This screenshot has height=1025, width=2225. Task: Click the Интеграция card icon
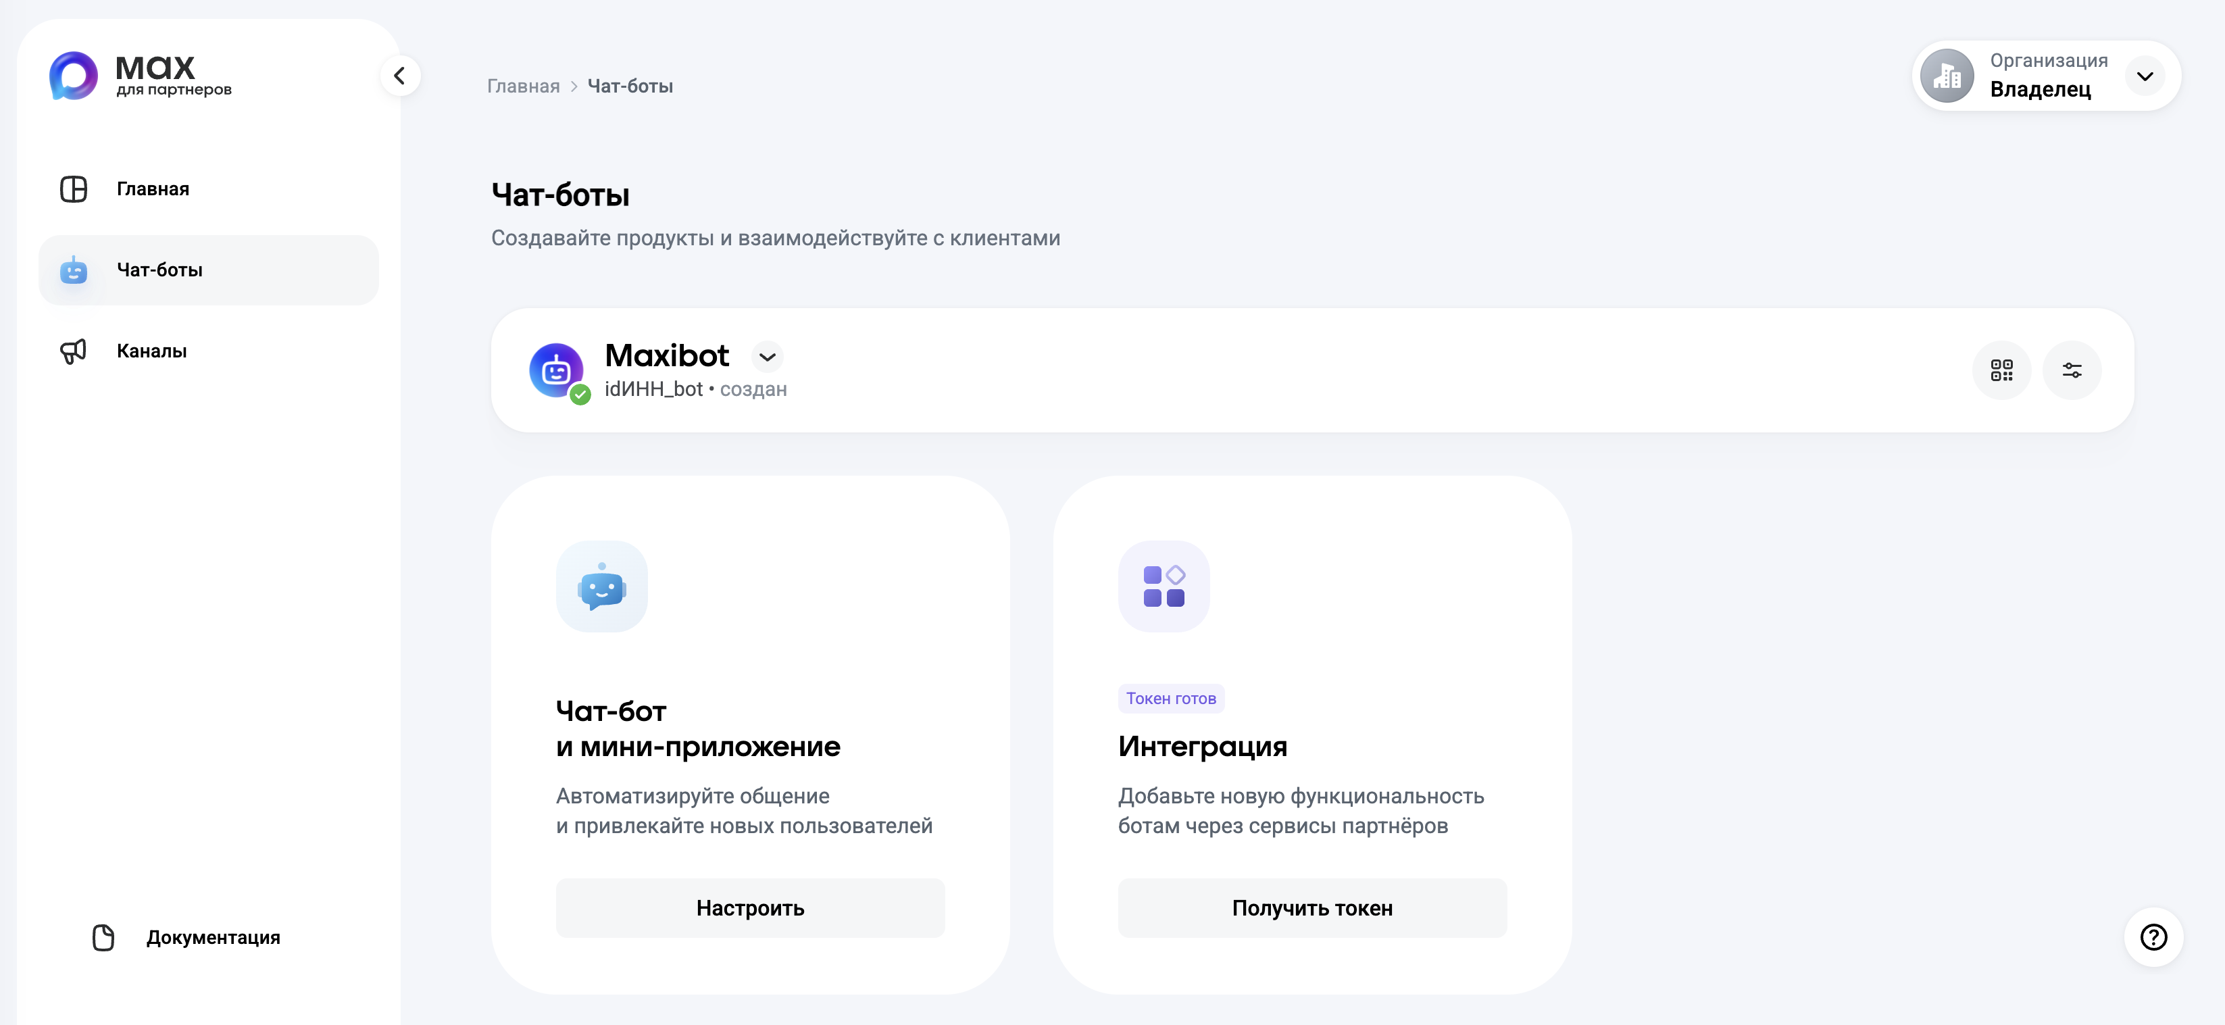(1164, 586)
